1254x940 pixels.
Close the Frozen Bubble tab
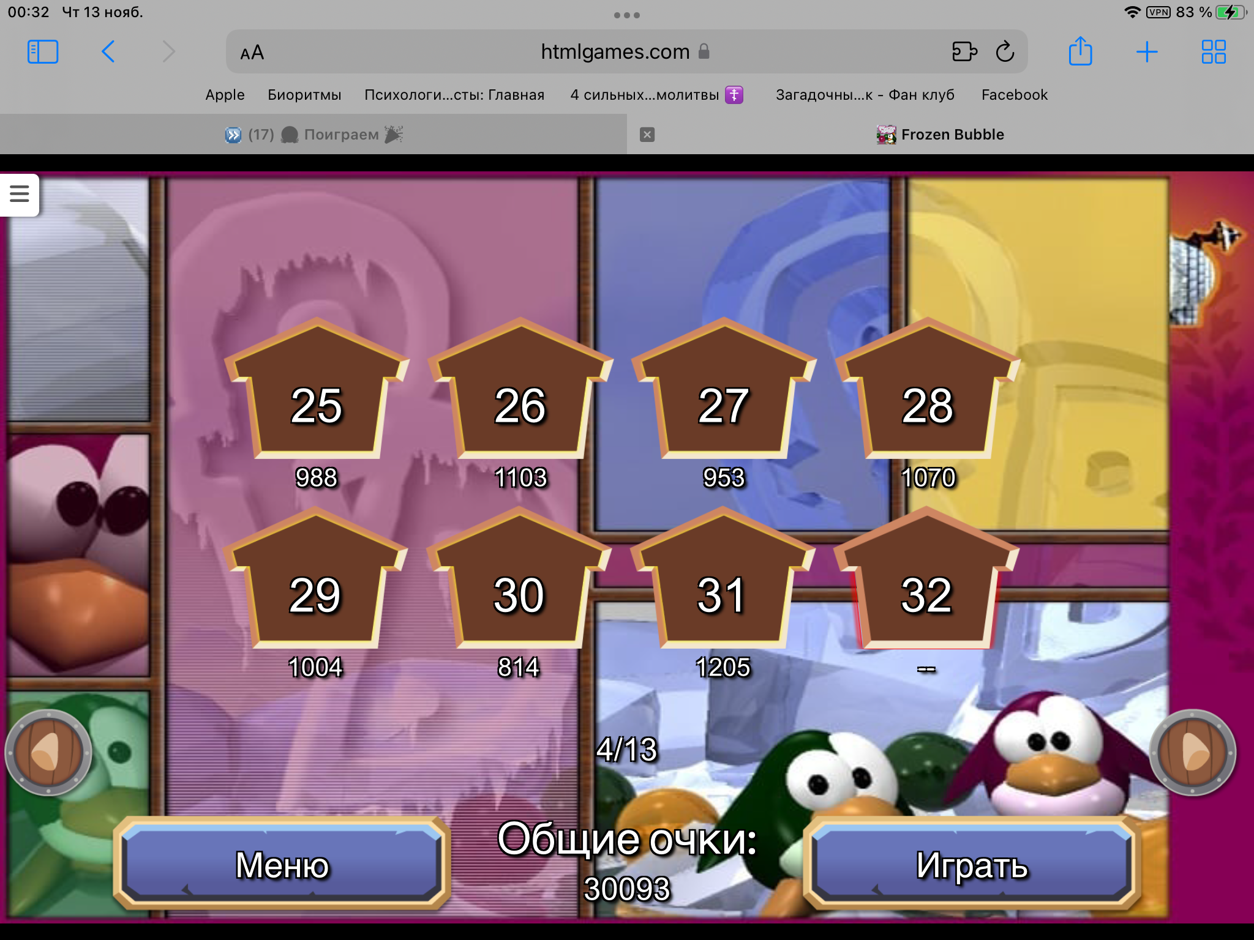click(647, 135)
